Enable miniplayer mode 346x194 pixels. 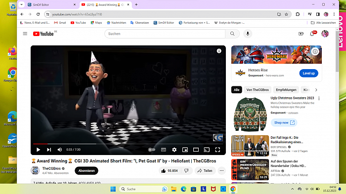185,150
